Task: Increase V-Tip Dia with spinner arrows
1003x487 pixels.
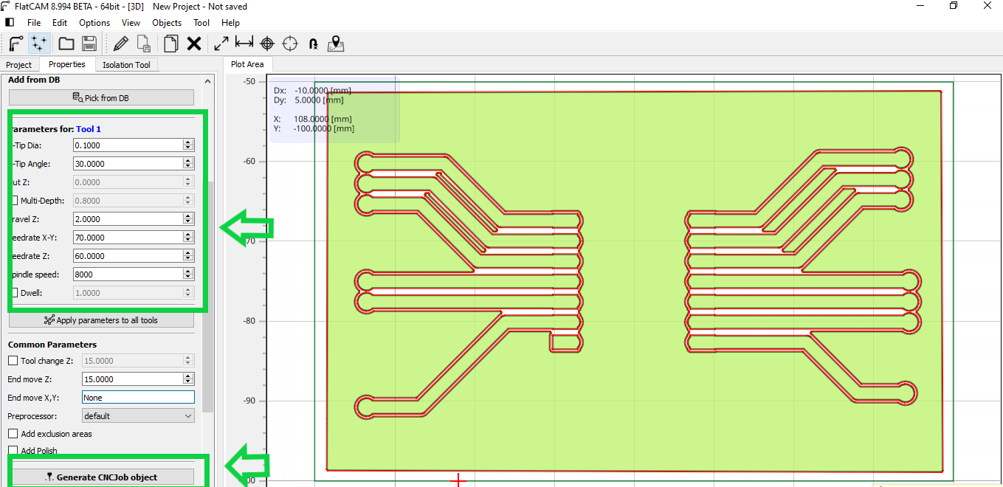Action: pyautogui.click(x=188, y=145)
